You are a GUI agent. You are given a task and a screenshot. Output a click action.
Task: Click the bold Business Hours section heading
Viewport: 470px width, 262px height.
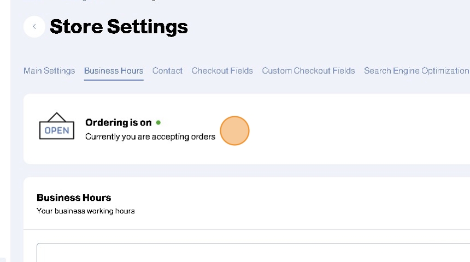tap(74, 198)
